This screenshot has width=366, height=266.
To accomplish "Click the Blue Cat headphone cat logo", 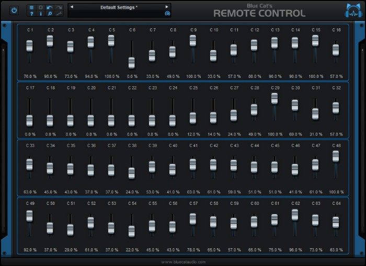I will click(353, 10).
